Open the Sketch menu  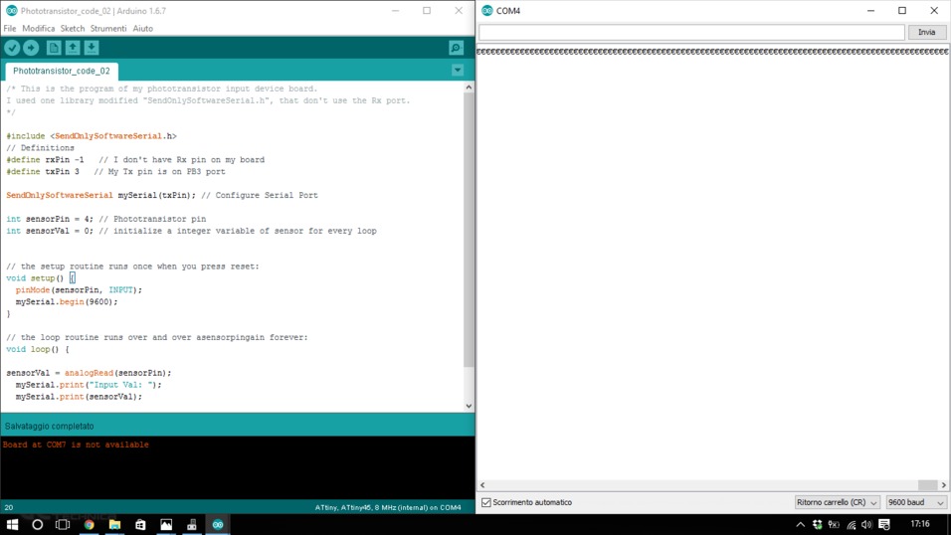[x=73, y=29]
